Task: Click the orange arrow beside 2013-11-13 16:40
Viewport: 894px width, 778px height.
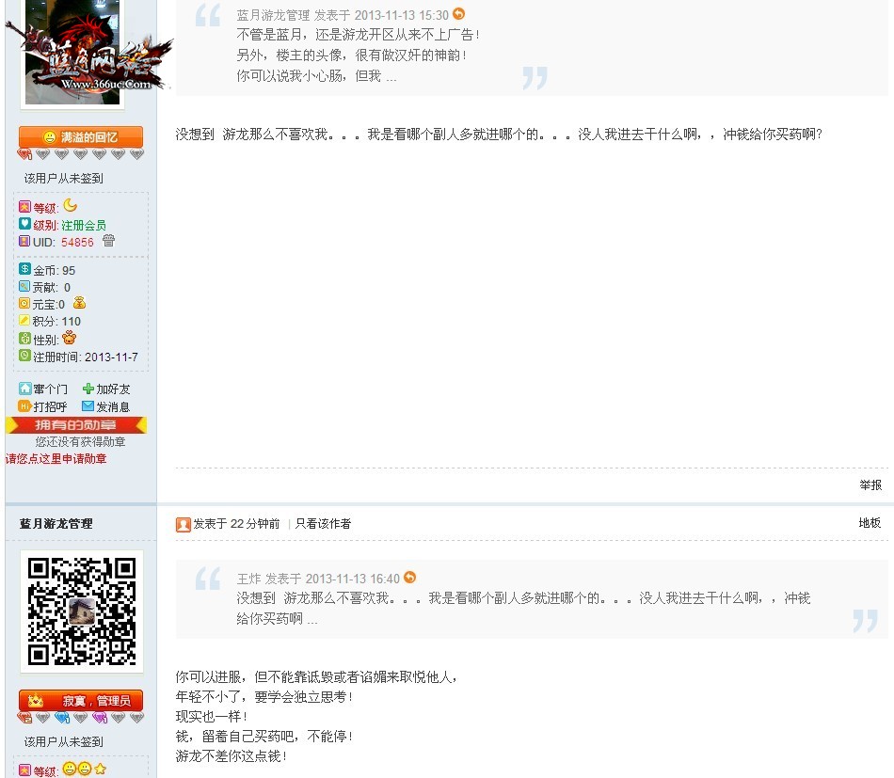Action: [x=409, y=578]
